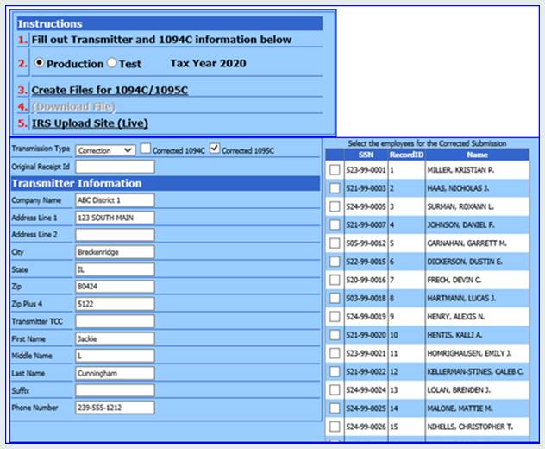Select employee HAAS, NICHOLAS J. checkbox
545x449 pixels.
pyautogui.click(x=335, y=188)
